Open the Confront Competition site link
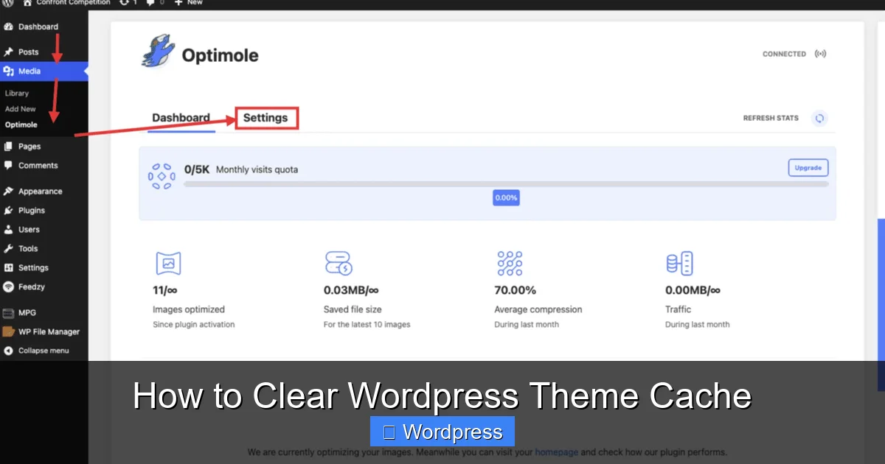885x464 pixels. tap(67, 3)
